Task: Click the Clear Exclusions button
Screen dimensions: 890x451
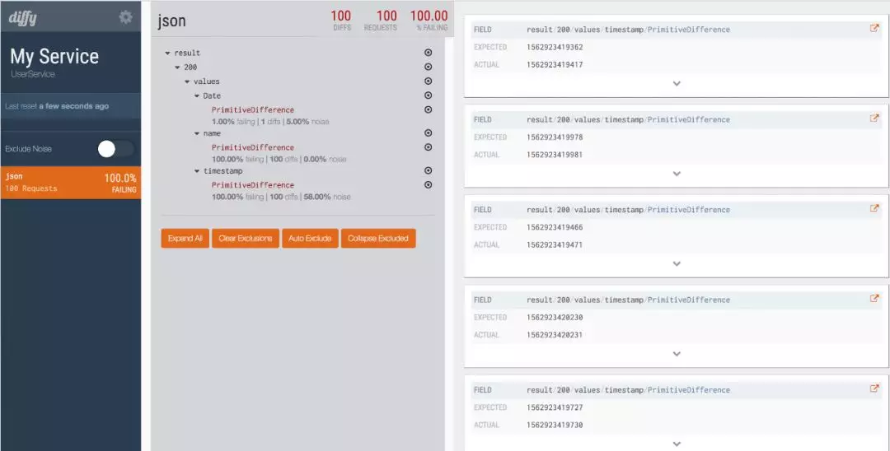Action: 246,239
